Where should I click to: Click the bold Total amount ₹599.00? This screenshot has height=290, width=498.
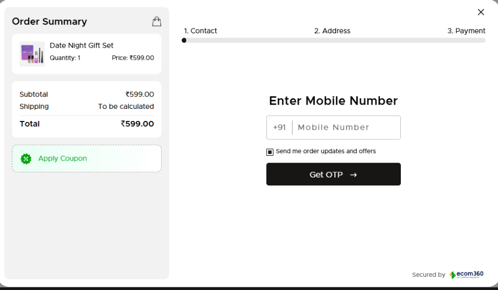tap(137, 124)
